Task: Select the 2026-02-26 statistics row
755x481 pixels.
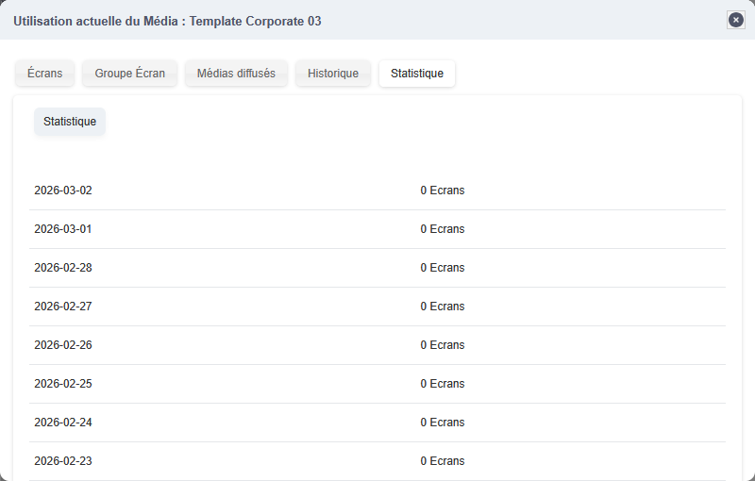Action: point(63,345)
